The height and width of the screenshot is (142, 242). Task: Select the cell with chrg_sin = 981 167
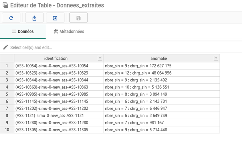[134, 122]
